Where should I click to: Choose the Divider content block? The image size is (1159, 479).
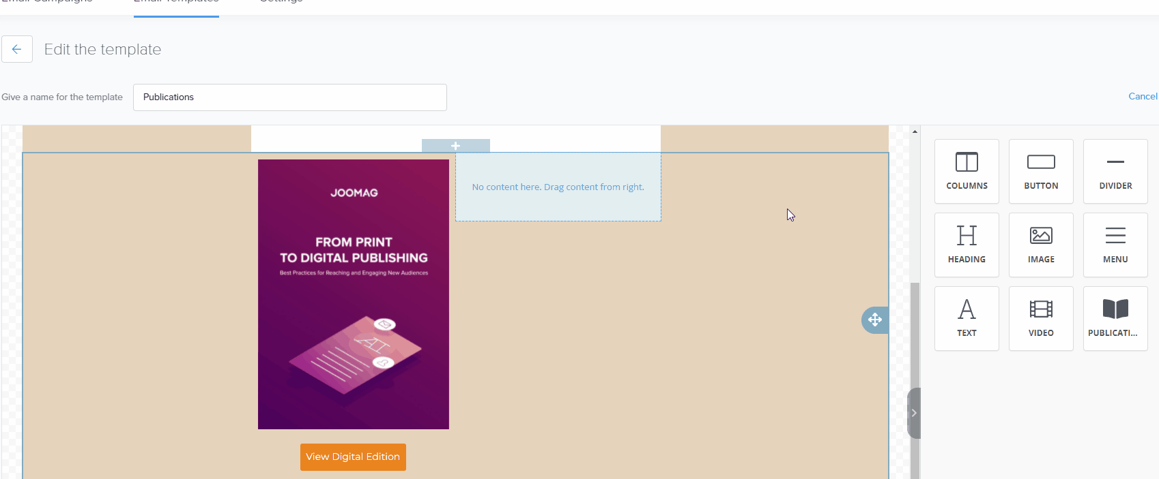coord(1115,171)
